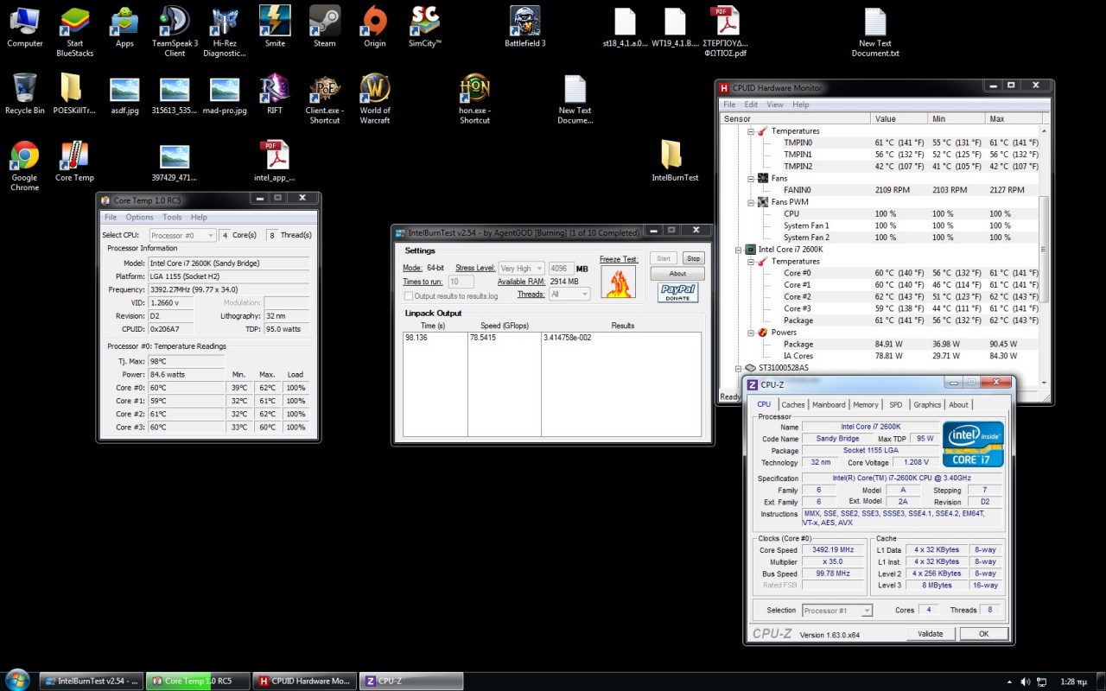The image size is (1106, 691).
Task: Open hon.exe shortcut icon
Action: point(474,98)
